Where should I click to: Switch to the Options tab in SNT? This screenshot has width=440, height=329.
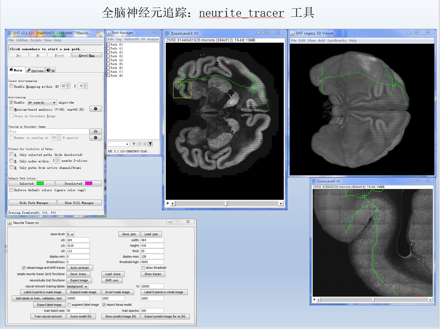(x=35, y=70)
